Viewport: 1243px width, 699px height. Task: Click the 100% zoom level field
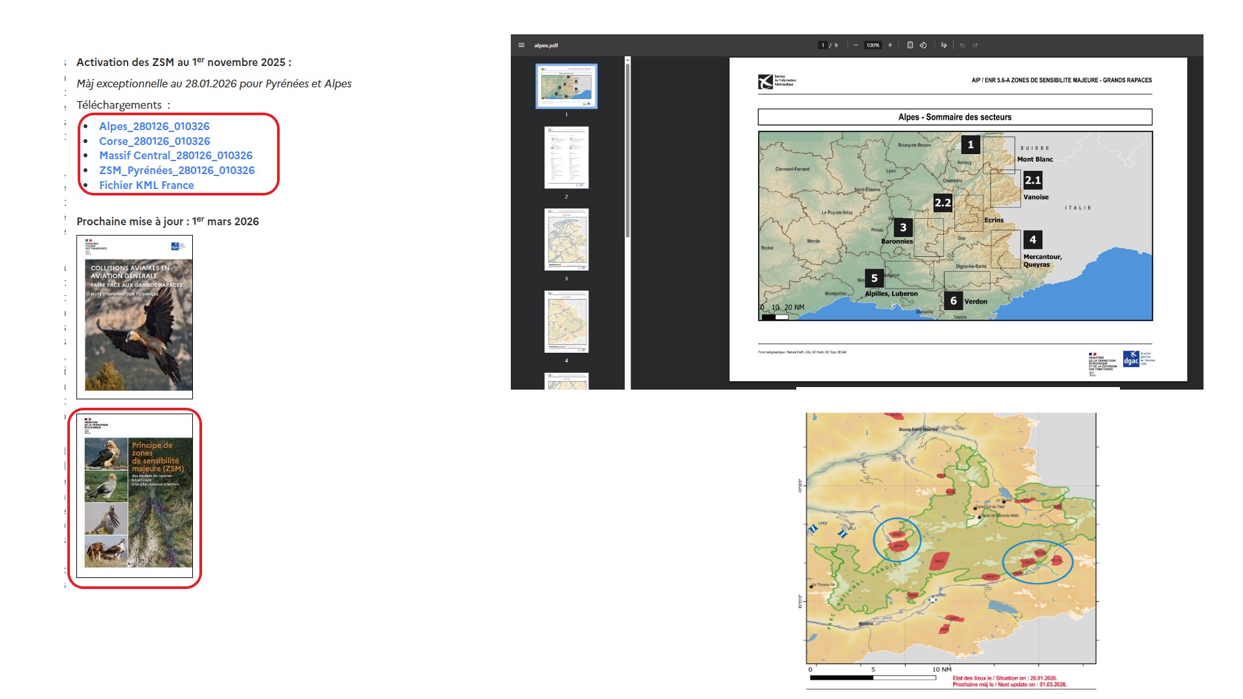[x=873, y=45]
